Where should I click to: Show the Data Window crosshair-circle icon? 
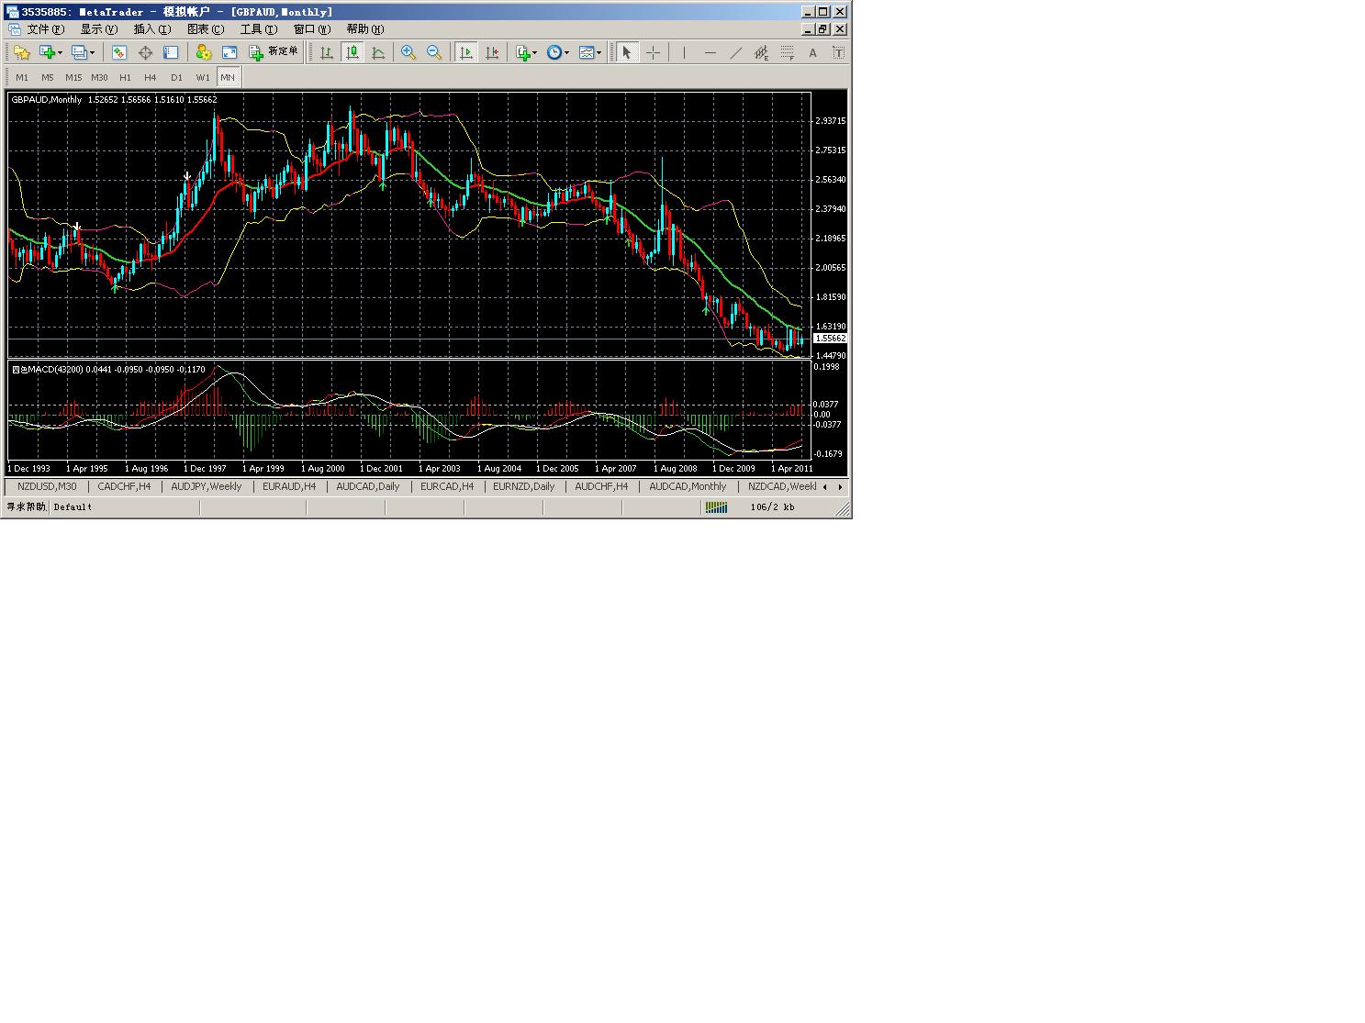point(145,53)
